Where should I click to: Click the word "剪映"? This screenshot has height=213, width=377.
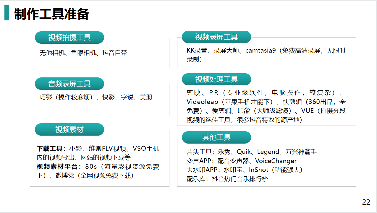193,93
